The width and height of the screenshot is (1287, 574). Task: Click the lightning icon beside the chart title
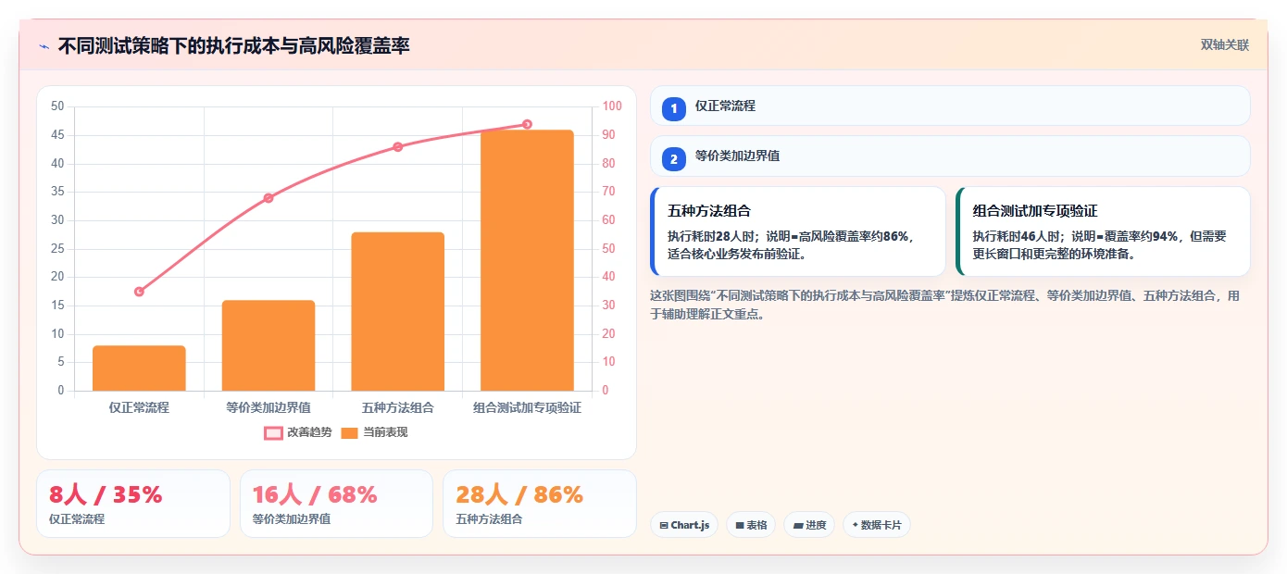(x=44, y=46)
